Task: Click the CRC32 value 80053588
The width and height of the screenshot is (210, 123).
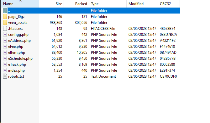Action: (167, 64)
